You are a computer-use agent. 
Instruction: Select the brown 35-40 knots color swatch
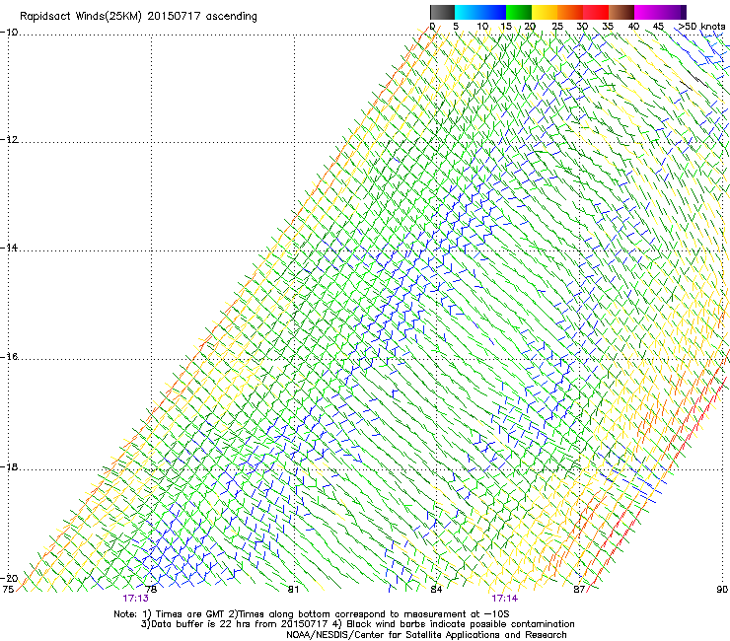click(x=621, y=12)
